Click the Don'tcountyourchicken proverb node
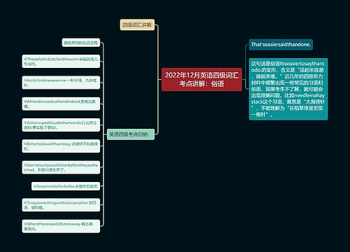 pyautogui.click(x=61, y=167)
